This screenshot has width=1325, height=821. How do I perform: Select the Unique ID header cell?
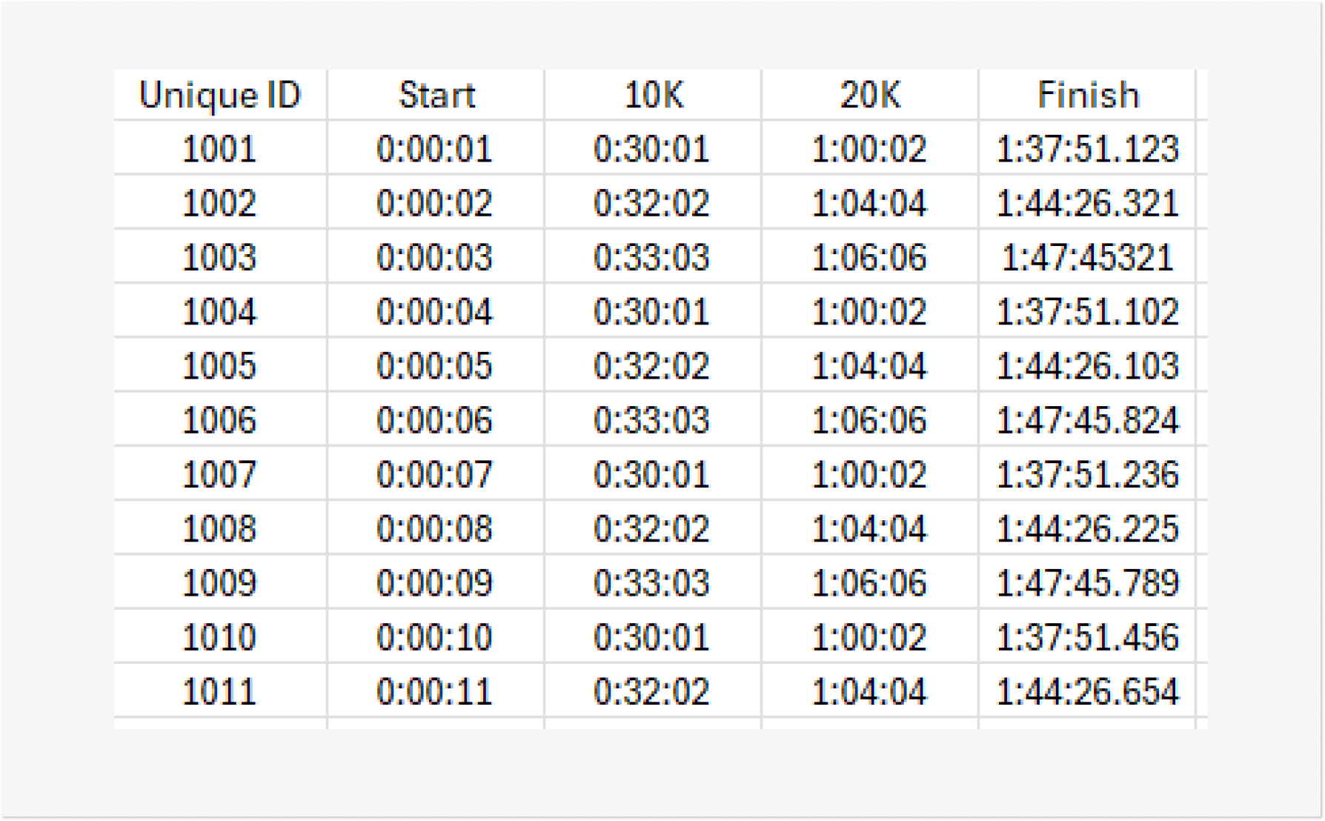pyautogui.click(x=220, y=95)
